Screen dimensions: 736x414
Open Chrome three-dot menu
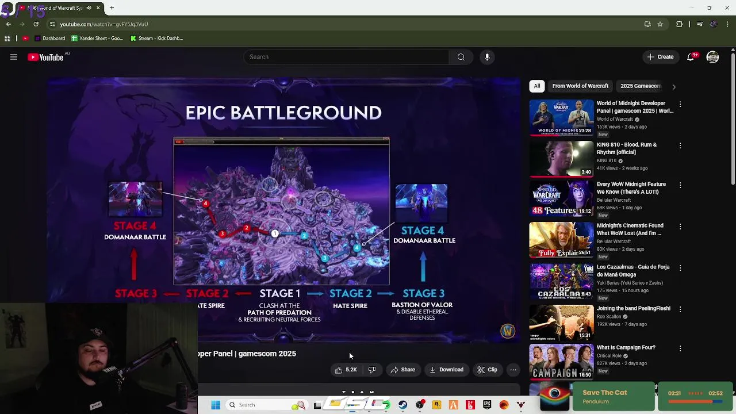[x=728, y=24]
